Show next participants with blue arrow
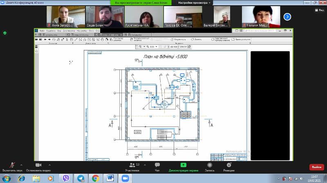The height and width of the screenshot is (183, 327). pyautogui.click(x=287, y=17)
